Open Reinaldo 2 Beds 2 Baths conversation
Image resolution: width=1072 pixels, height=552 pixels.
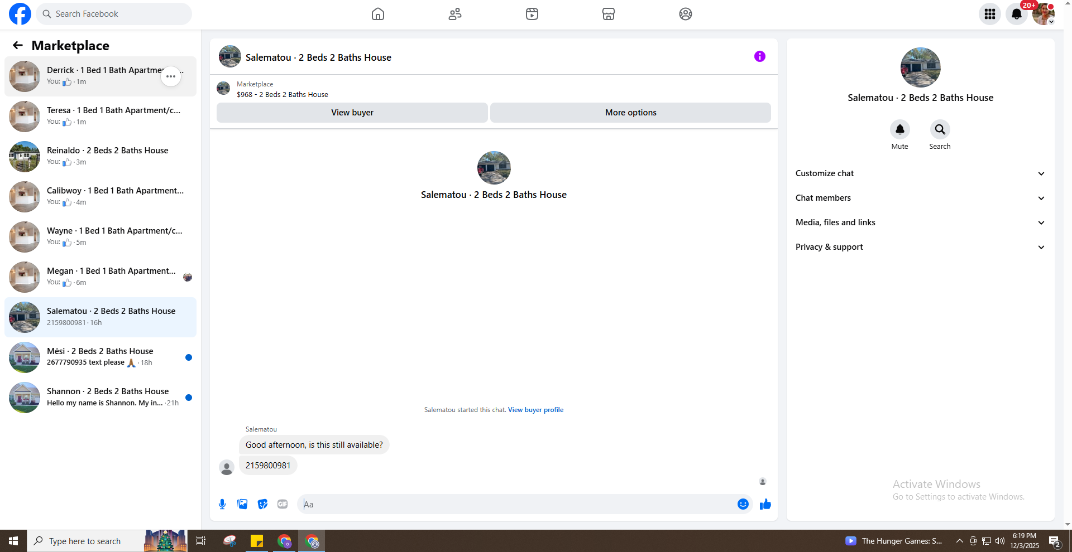[100, 157]
